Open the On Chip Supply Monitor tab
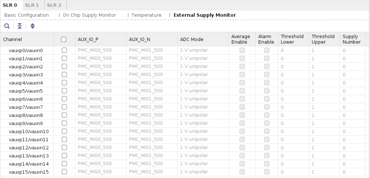 tap(89, 15)
